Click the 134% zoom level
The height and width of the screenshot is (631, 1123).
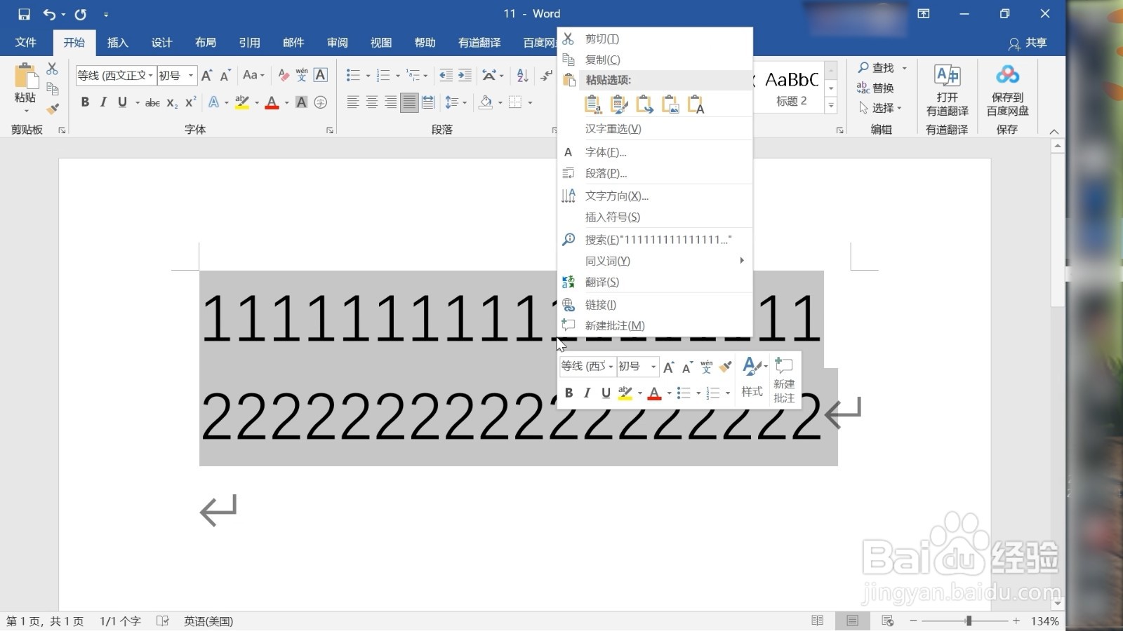[x=1044, y=621]
